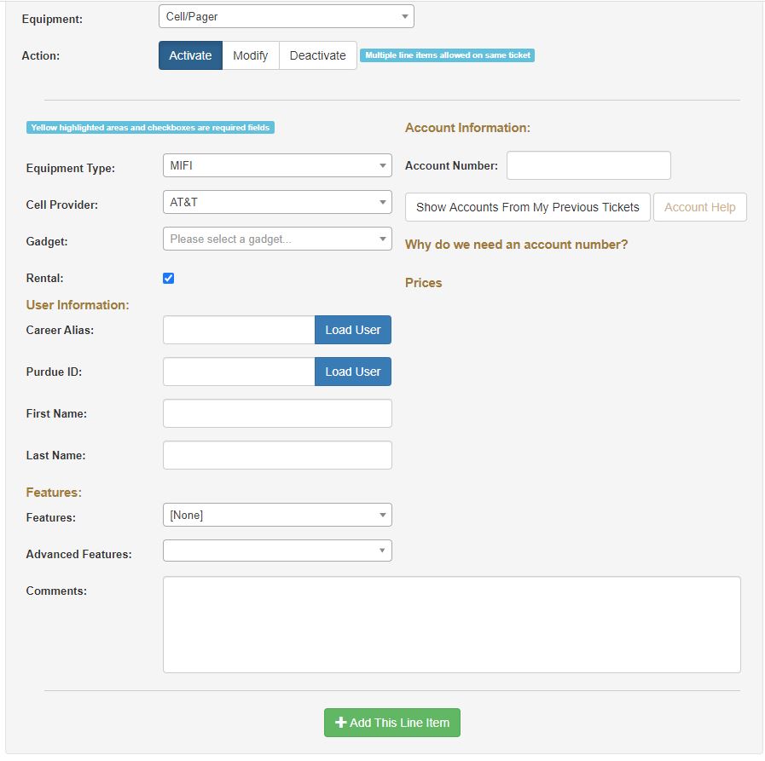Click Load User next to Purdue ID
765x761 pixels.
[353, 372]
